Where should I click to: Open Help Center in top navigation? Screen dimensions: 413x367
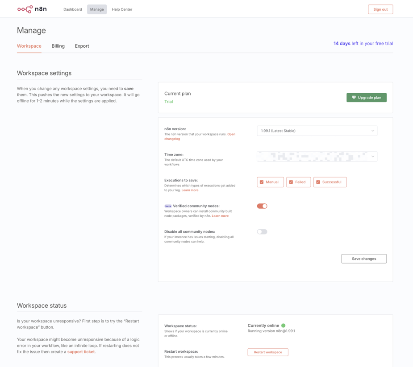click(x=122, y=9)
